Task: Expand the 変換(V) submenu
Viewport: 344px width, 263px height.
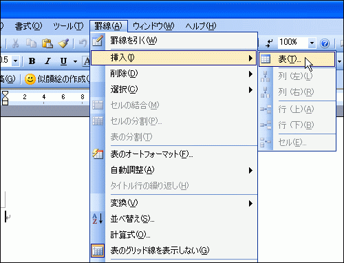Action: [174, 203]
